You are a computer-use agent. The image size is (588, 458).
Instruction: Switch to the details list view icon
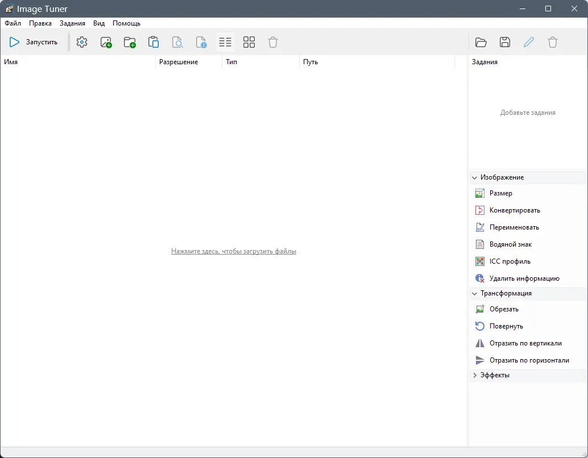click(x=225, y=42)
